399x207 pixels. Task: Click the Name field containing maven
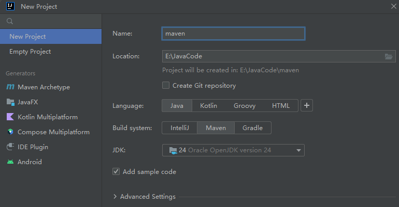(233, 34)
